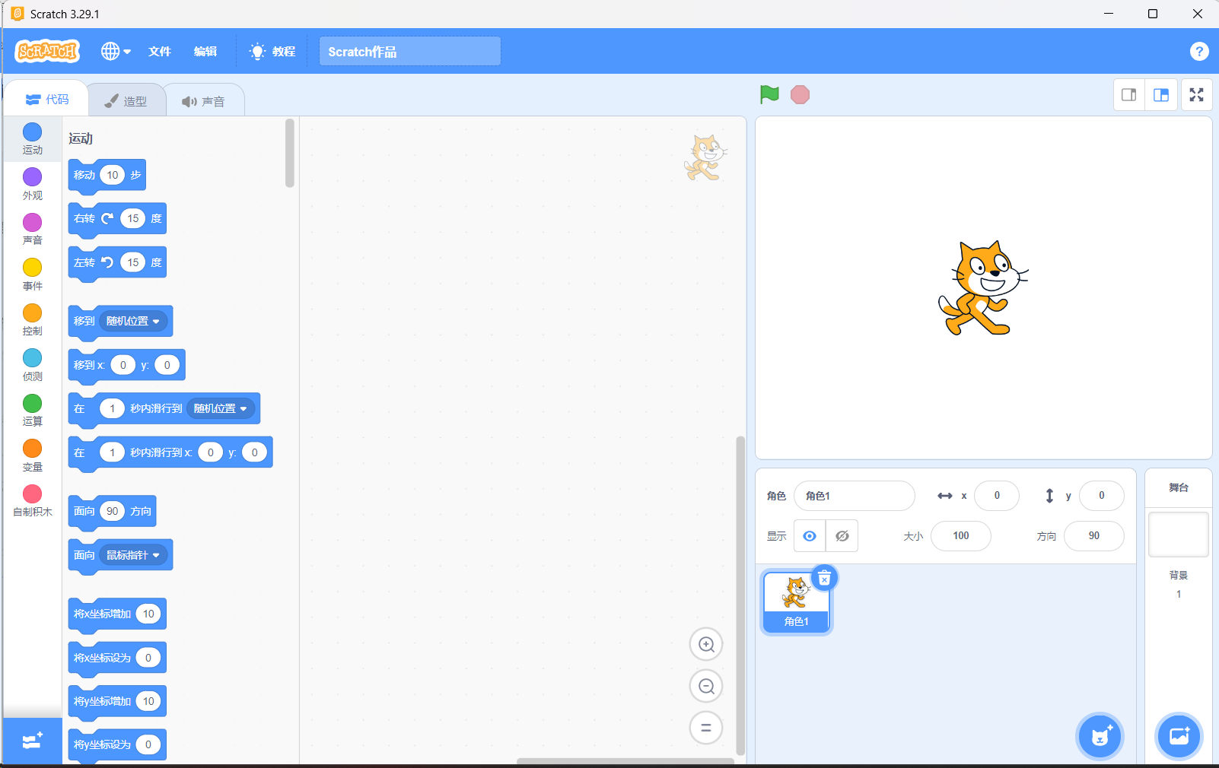Delete sprite 角色1 with trash icon
This screenshot has width=1219, height=768.
[824, 579]
